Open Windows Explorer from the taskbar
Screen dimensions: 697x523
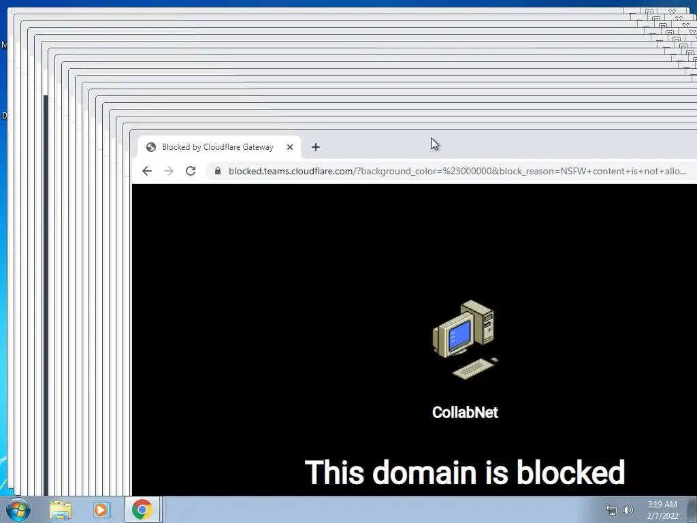point(61,509)
